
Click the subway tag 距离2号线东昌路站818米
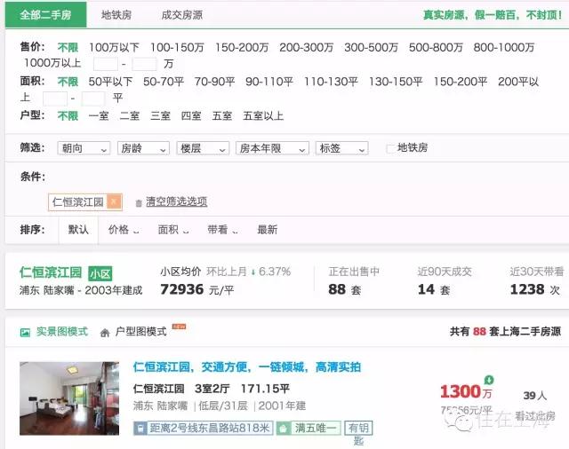(x=203, y=428)
